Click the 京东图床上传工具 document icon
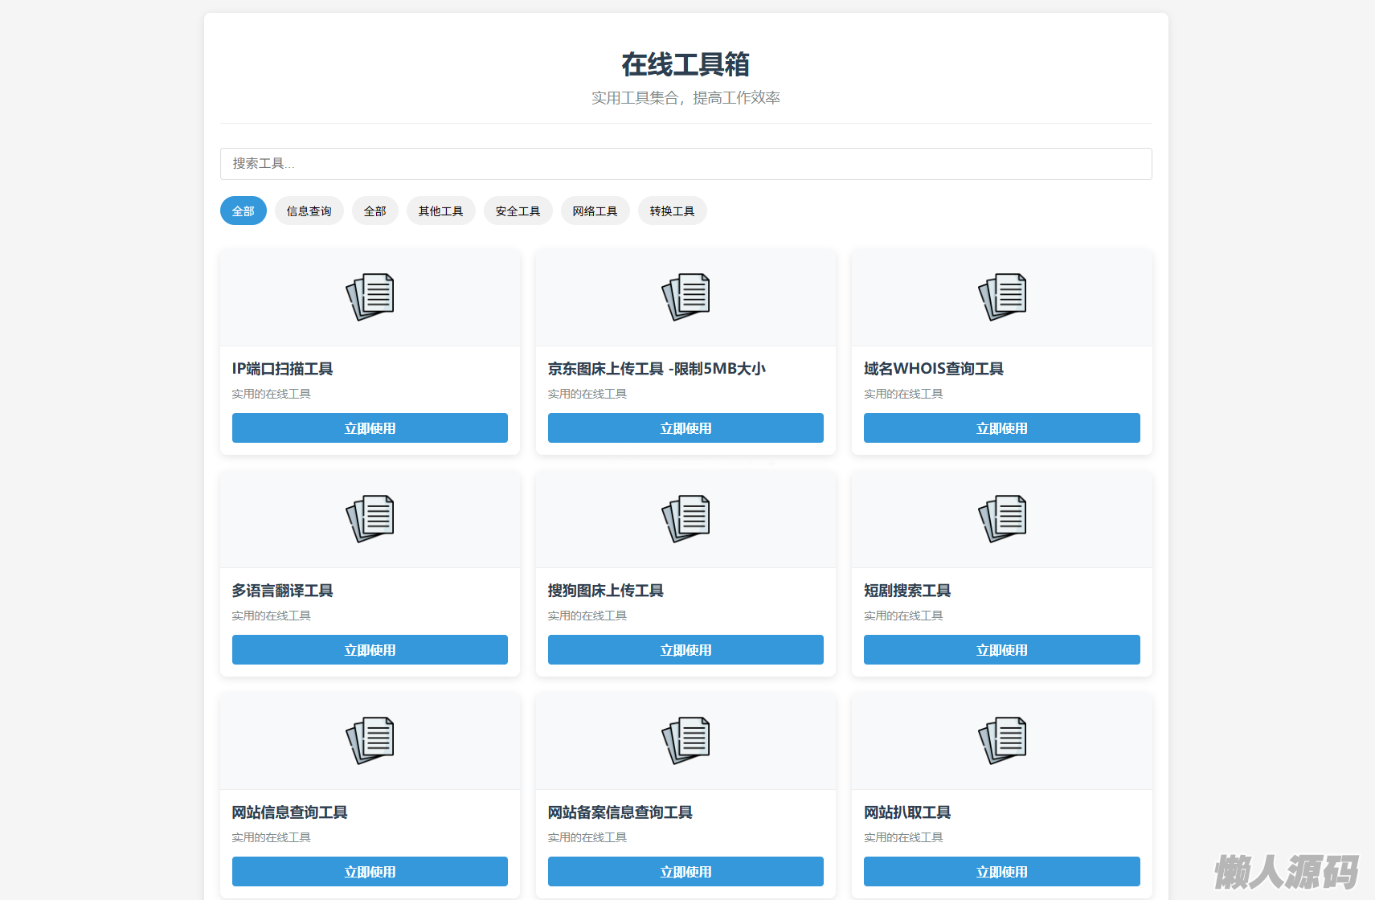 tap(685, 297)
